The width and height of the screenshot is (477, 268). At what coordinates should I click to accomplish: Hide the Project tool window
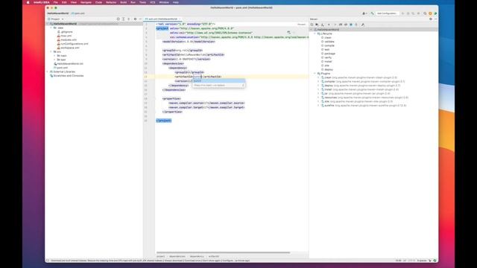pyautogui.click(x=140, y=19)
